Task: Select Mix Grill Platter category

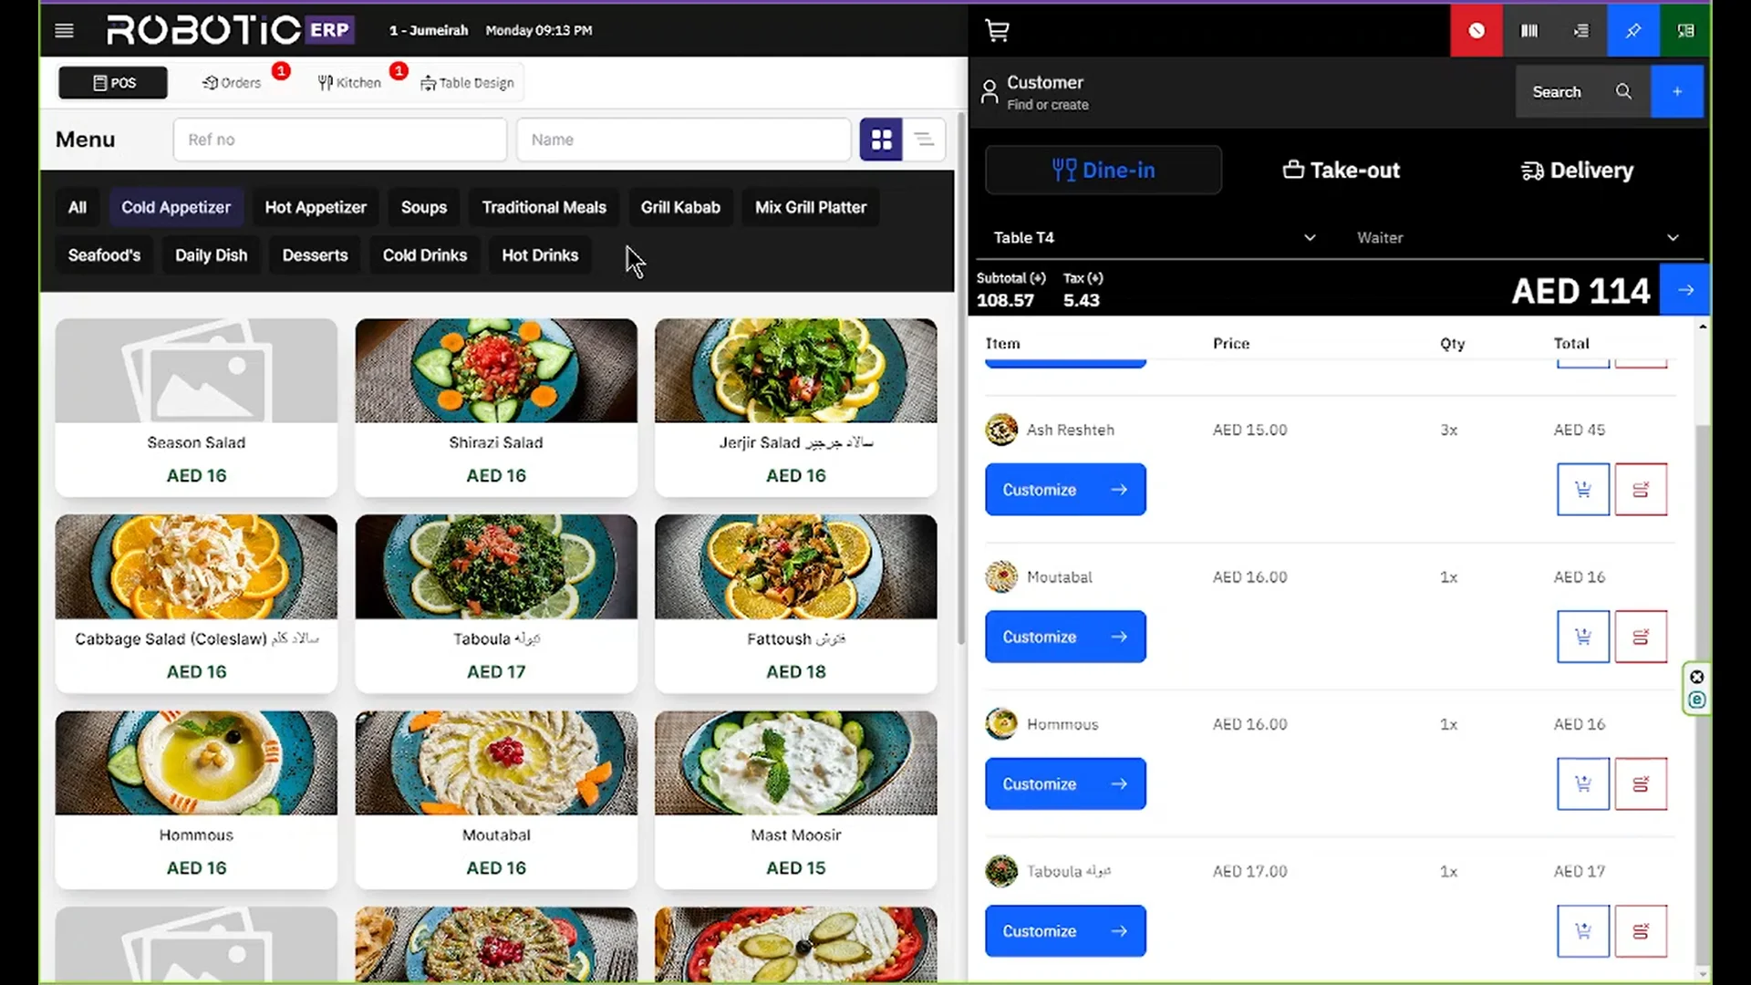Action: (x=811, y=207)
